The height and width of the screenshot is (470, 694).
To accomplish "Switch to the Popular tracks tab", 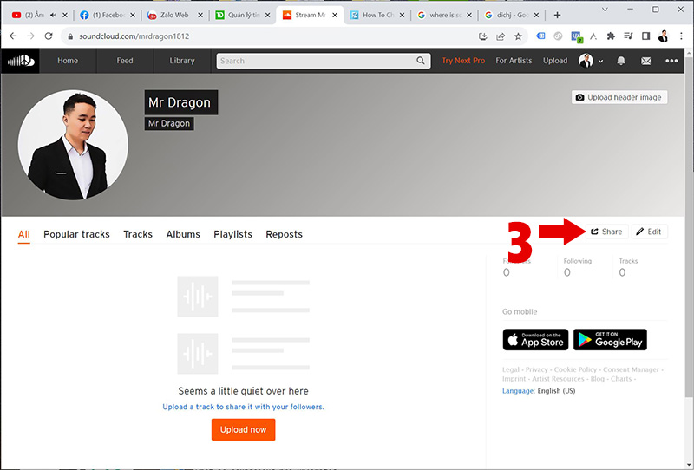I will [76, 234].
